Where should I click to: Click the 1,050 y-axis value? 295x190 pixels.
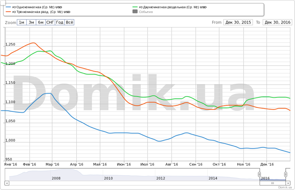click(x=10, y=121)
